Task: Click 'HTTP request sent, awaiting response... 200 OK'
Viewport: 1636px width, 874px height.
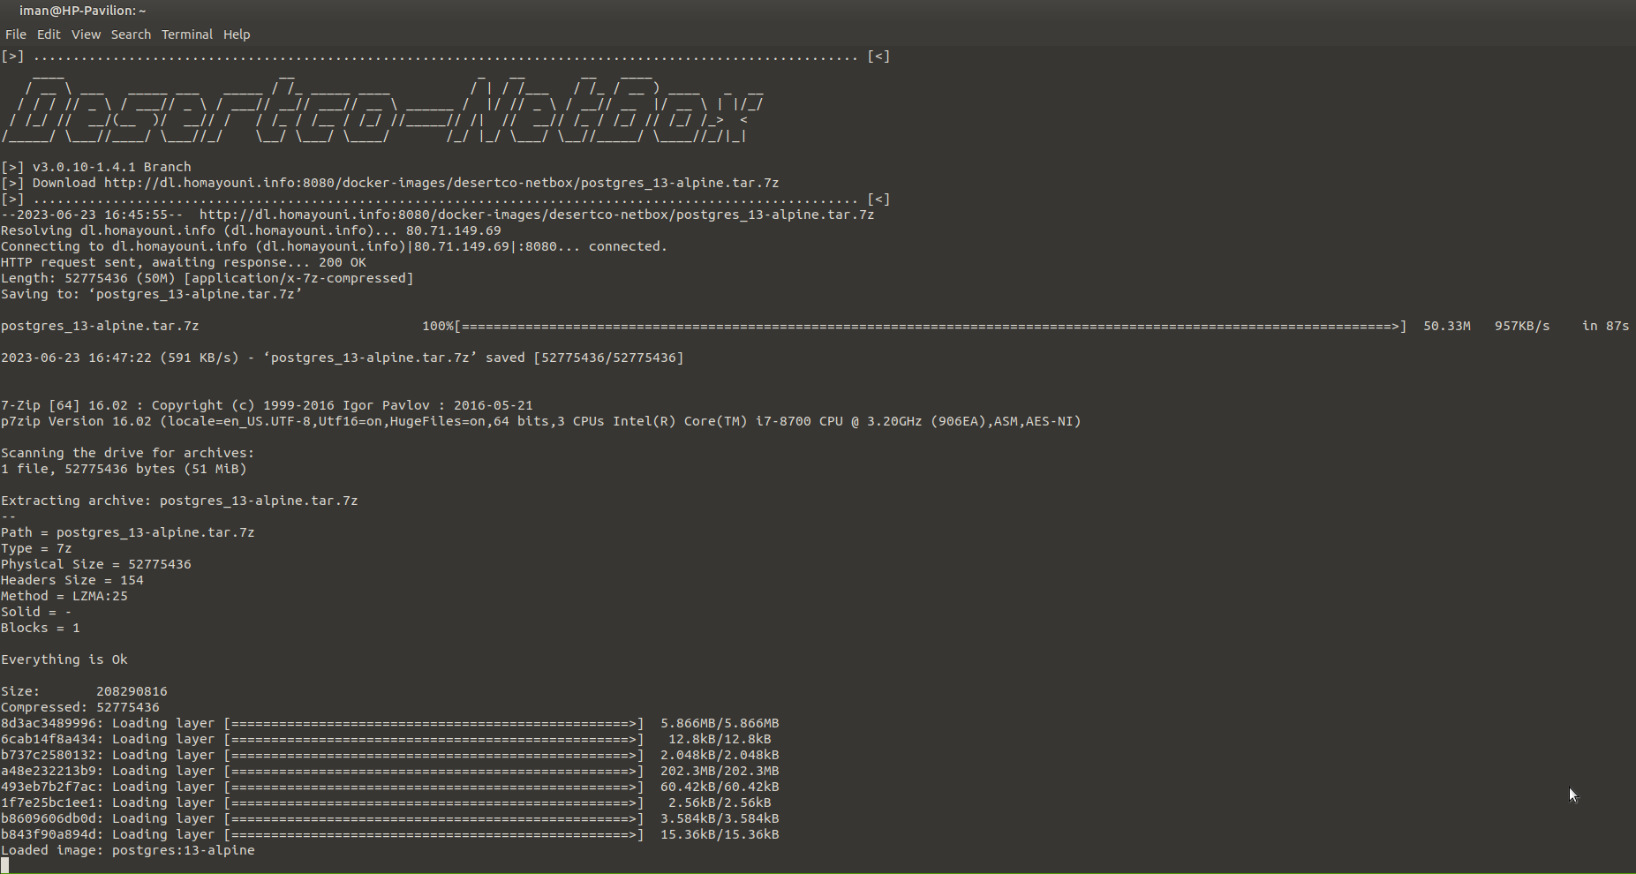Action: [x=184, y=262]
